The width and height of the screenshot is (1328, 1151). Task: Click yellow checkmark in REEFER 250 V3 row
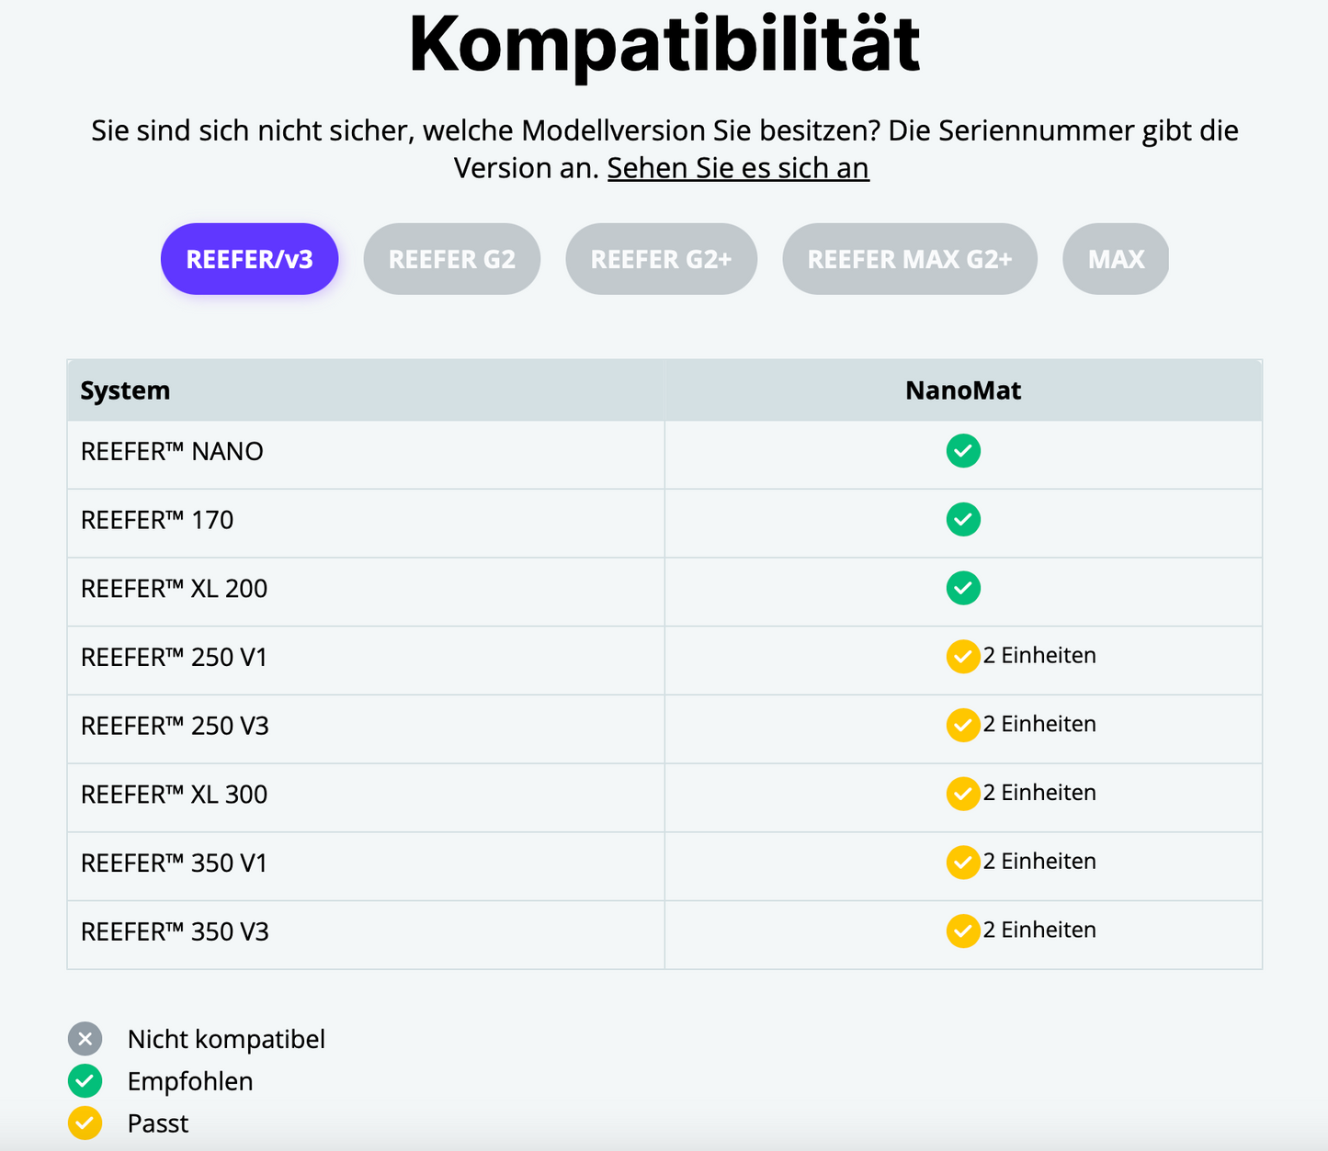[x=962, y=726]
